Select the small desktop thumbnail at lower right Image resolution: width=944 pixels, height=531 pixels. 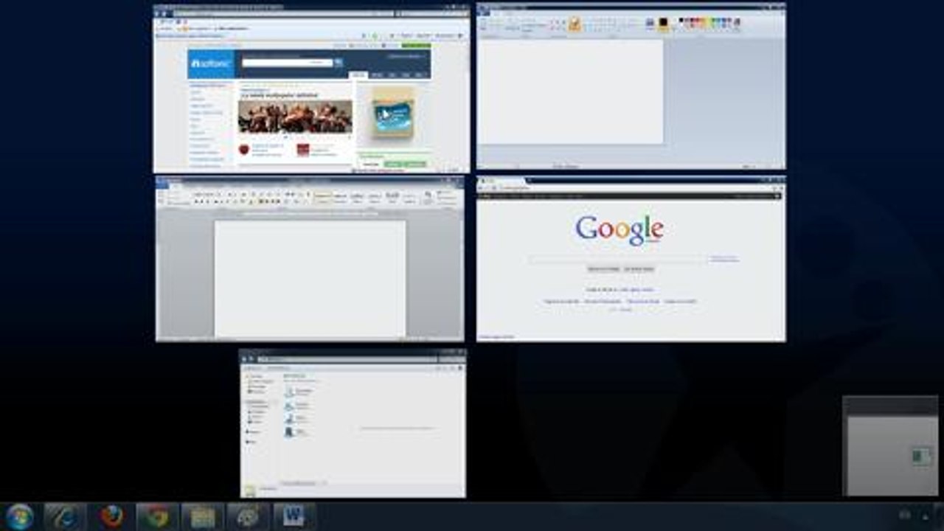click(891, 445)
